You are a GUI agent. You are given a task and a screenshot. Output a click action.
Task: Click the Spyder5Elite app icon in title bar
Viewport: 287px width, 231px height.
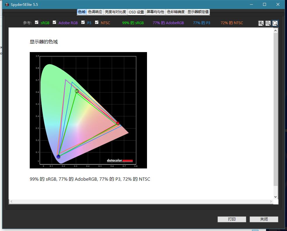coord(7,4)
